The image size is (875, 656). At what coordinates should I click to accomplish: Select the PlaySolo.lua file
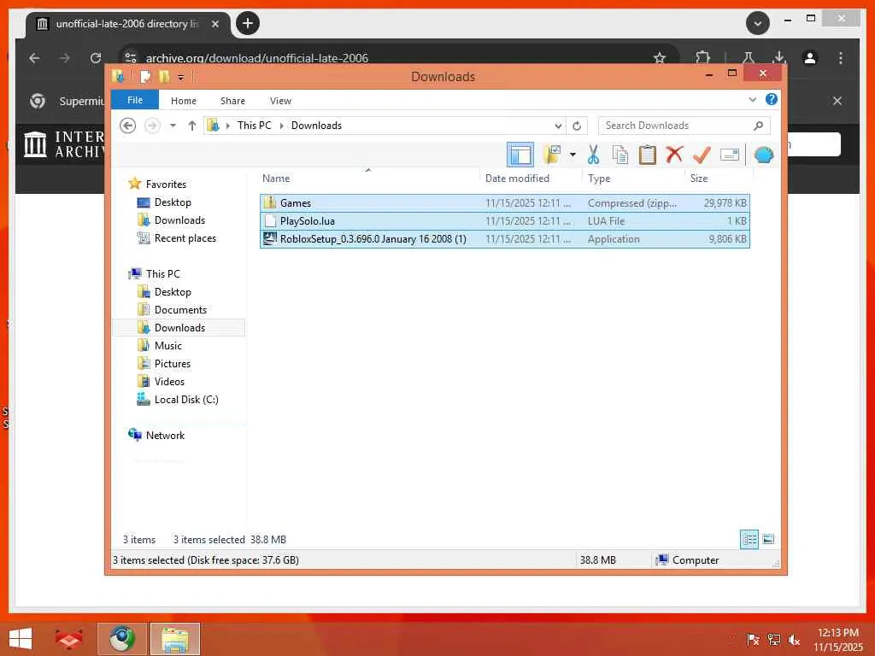(504, 221)
